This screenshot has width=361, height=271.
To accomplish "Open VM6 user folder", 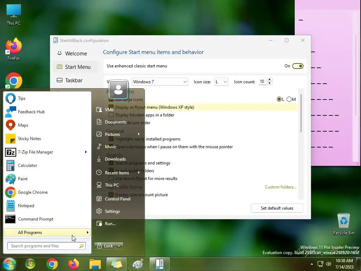I will 118,110.
